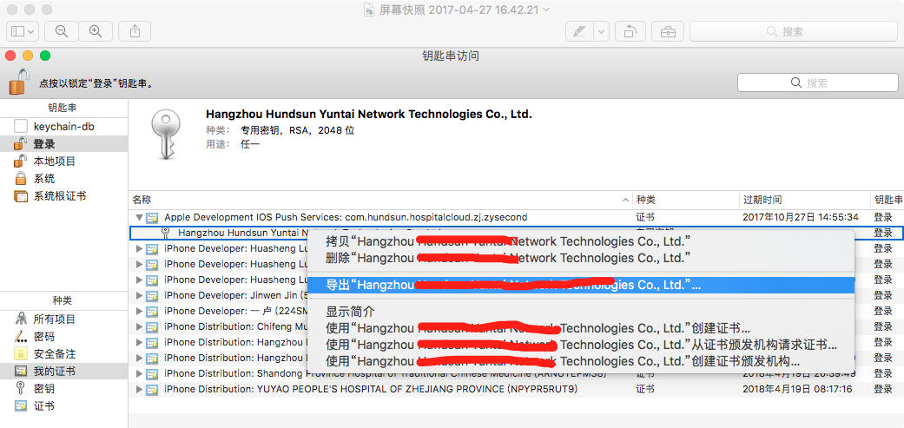Click the share button in Preview toolbar
Screen dimensions: 904x428
pyautogui.click(x=135, y=31)
